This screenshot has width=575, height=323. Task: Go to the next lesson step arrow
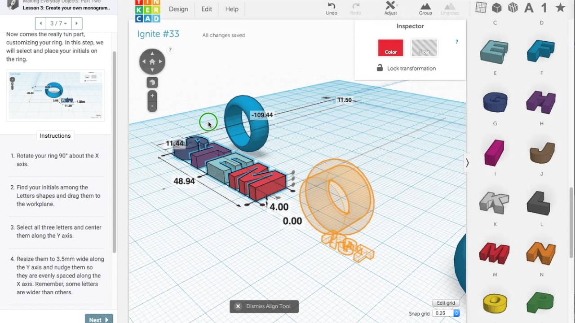[76, 23]
